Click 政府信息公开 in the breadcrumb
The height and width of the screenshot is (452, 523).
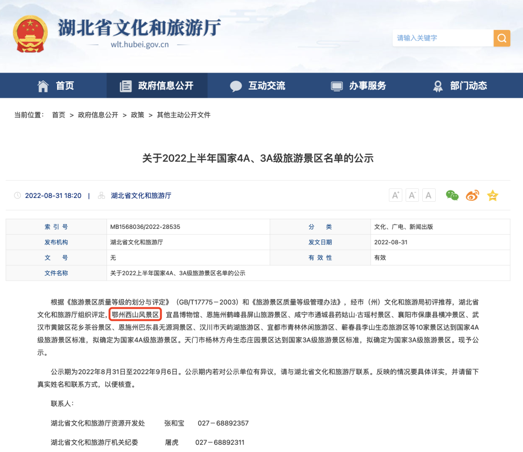[x=98, y=115]
